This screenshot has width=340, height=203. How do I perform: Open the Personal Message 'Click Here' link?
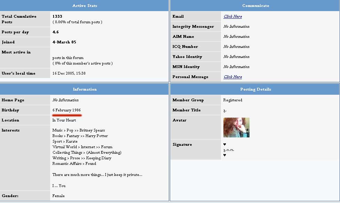[x=233, y=77]
